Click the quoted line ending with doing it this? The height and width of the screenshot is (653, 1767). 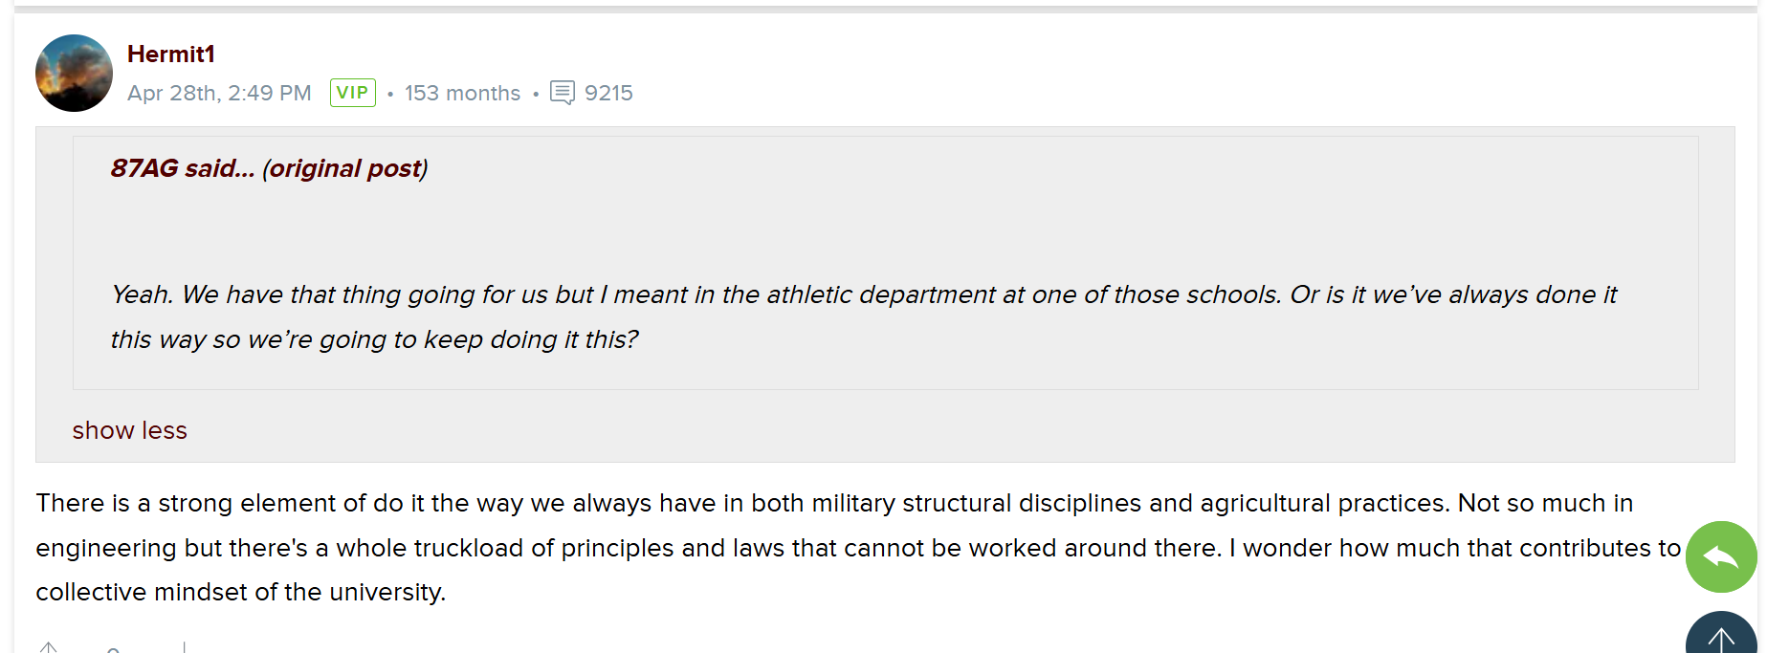374,339
